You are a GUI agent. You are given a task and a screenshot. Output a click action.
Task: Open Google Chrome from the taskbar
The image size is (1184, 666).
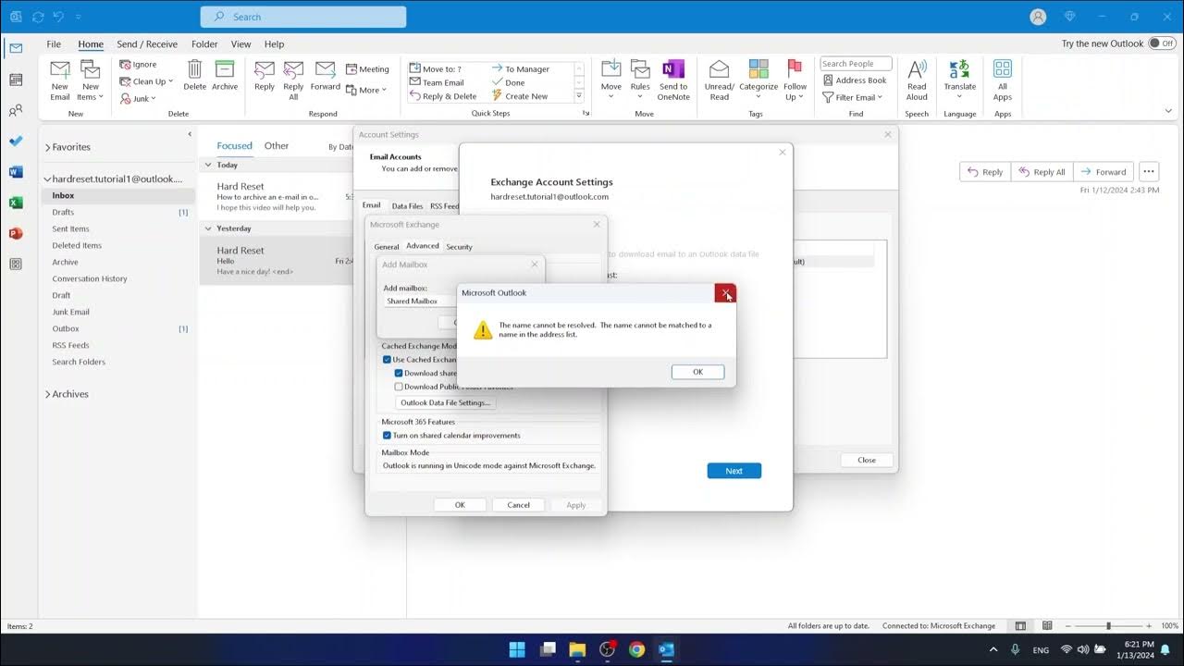pyautogui.click(x=636, y=649)
